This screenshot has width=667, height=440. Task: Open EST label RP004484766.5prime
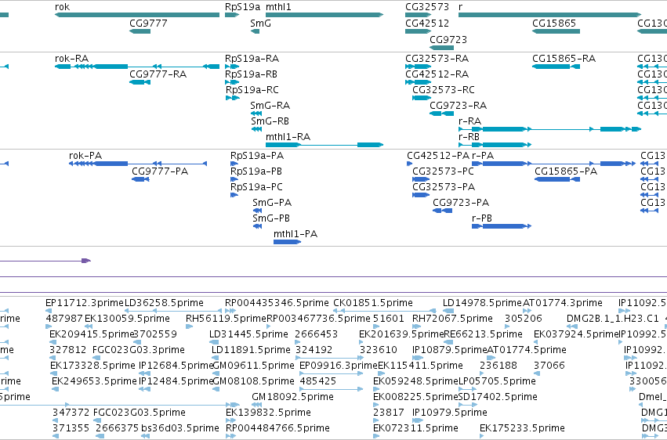click(x=277, y=428)
